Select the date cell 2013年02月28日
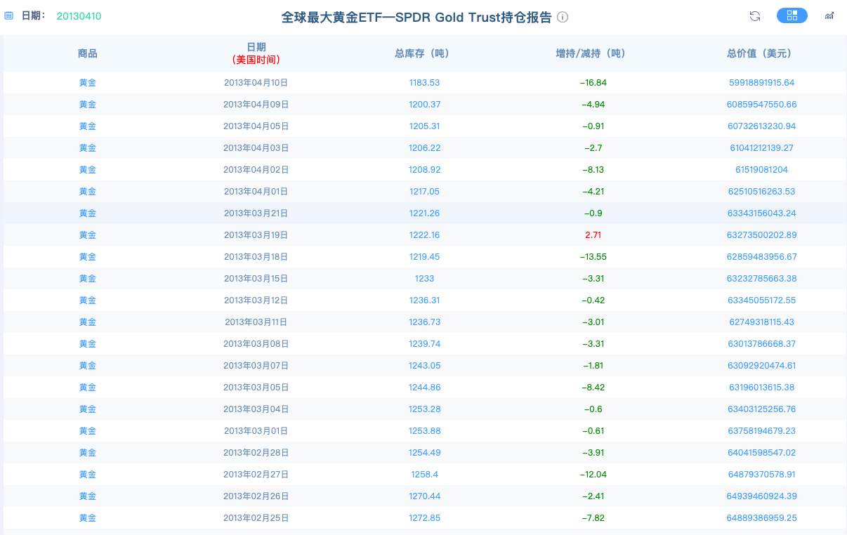Screen dimensions: 847x535 click(256, 453)
